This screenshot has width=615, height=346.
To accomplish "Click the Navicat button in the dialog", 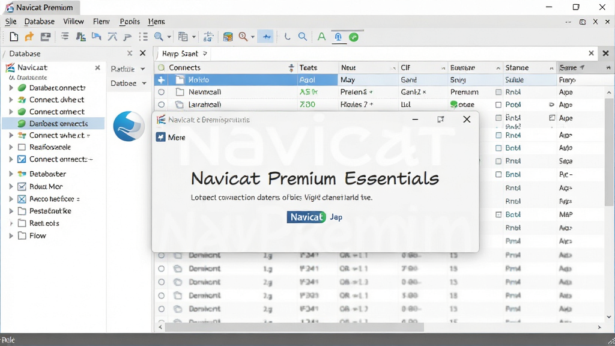I will tap(306, 217).
